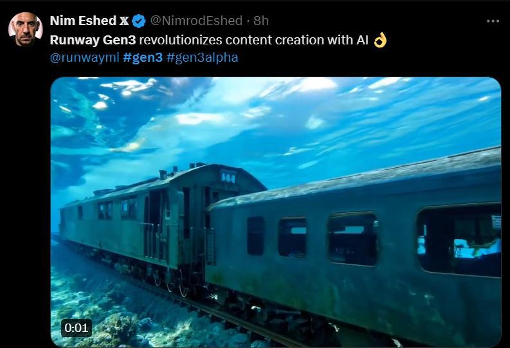
Task: Open Nim Eshed's profile avatar picture
Action: (x=25, y=30)
